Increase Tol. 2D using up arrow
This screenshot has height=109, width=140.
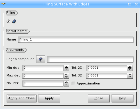(x=130, y=67)
